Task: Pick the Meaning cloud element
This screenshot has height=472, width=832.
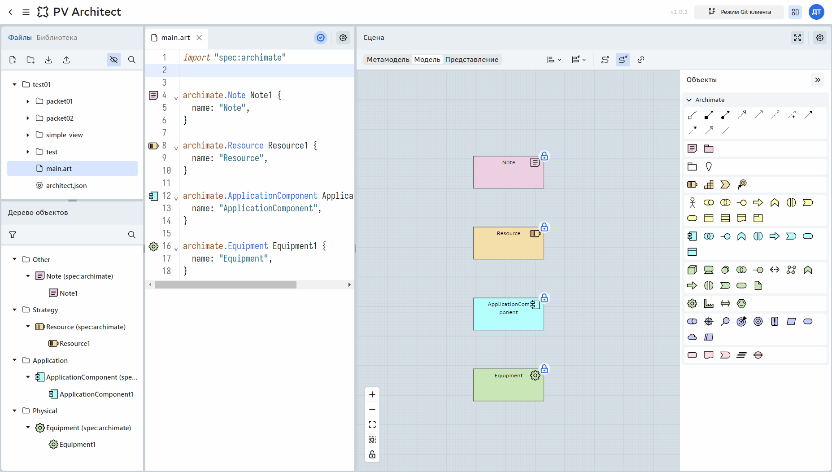Action: point(692,337)
